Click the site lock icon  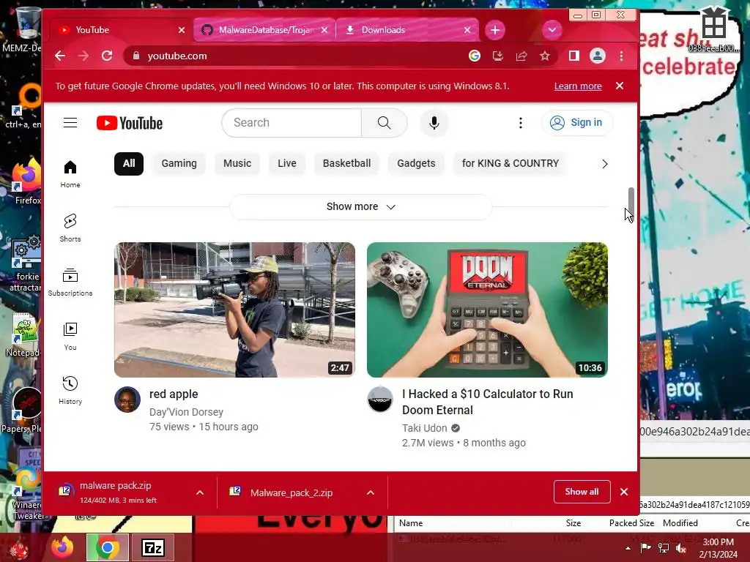pyautogui.click(x=136, y=56)
